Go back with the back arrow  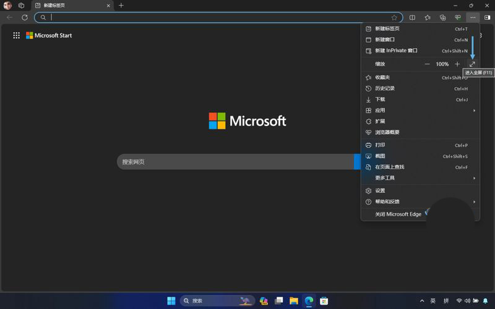tap(9, 17)
